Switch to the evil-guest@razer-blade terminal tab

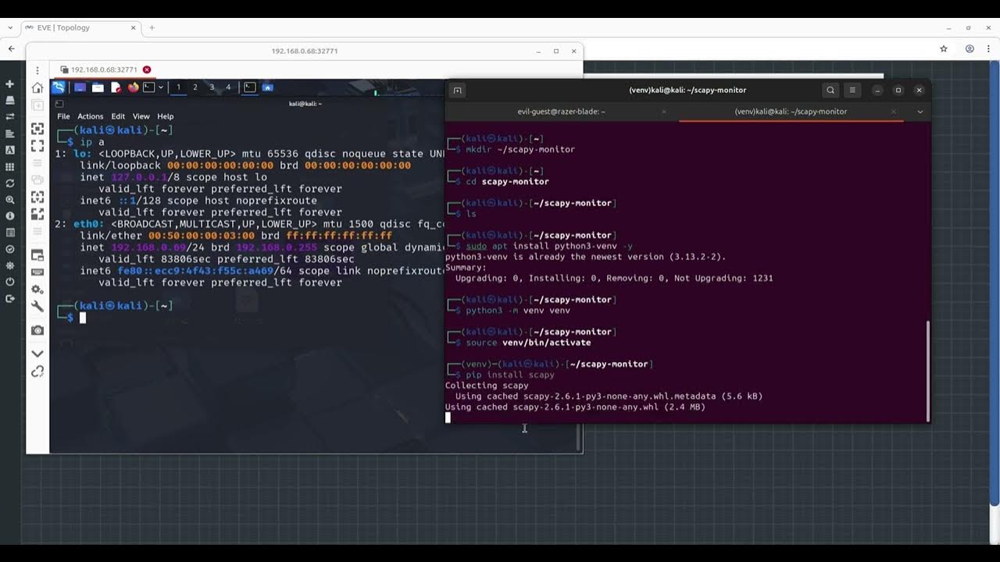pos(561,112)
